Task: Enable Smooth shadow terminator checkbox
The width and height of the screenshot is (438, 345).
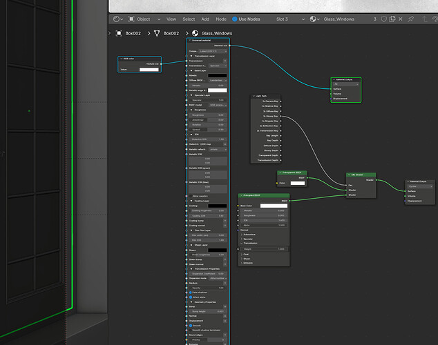Action: (191, 331)
